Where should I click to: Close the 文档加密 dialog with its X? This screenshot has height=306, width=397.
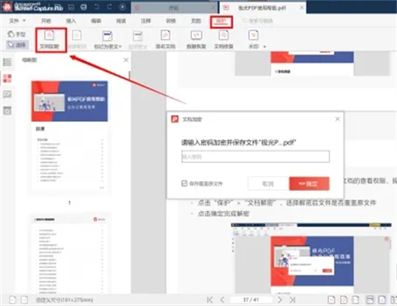[337, 119]
